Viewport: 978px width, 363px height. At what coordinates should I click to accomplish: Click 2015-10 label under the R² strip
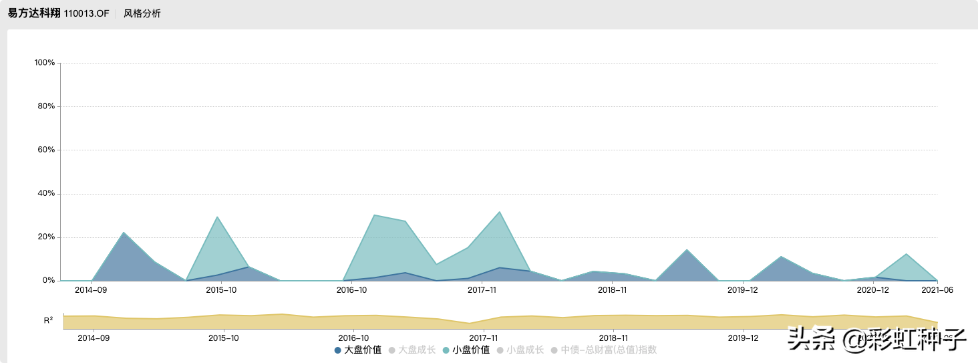click(223, 338)
